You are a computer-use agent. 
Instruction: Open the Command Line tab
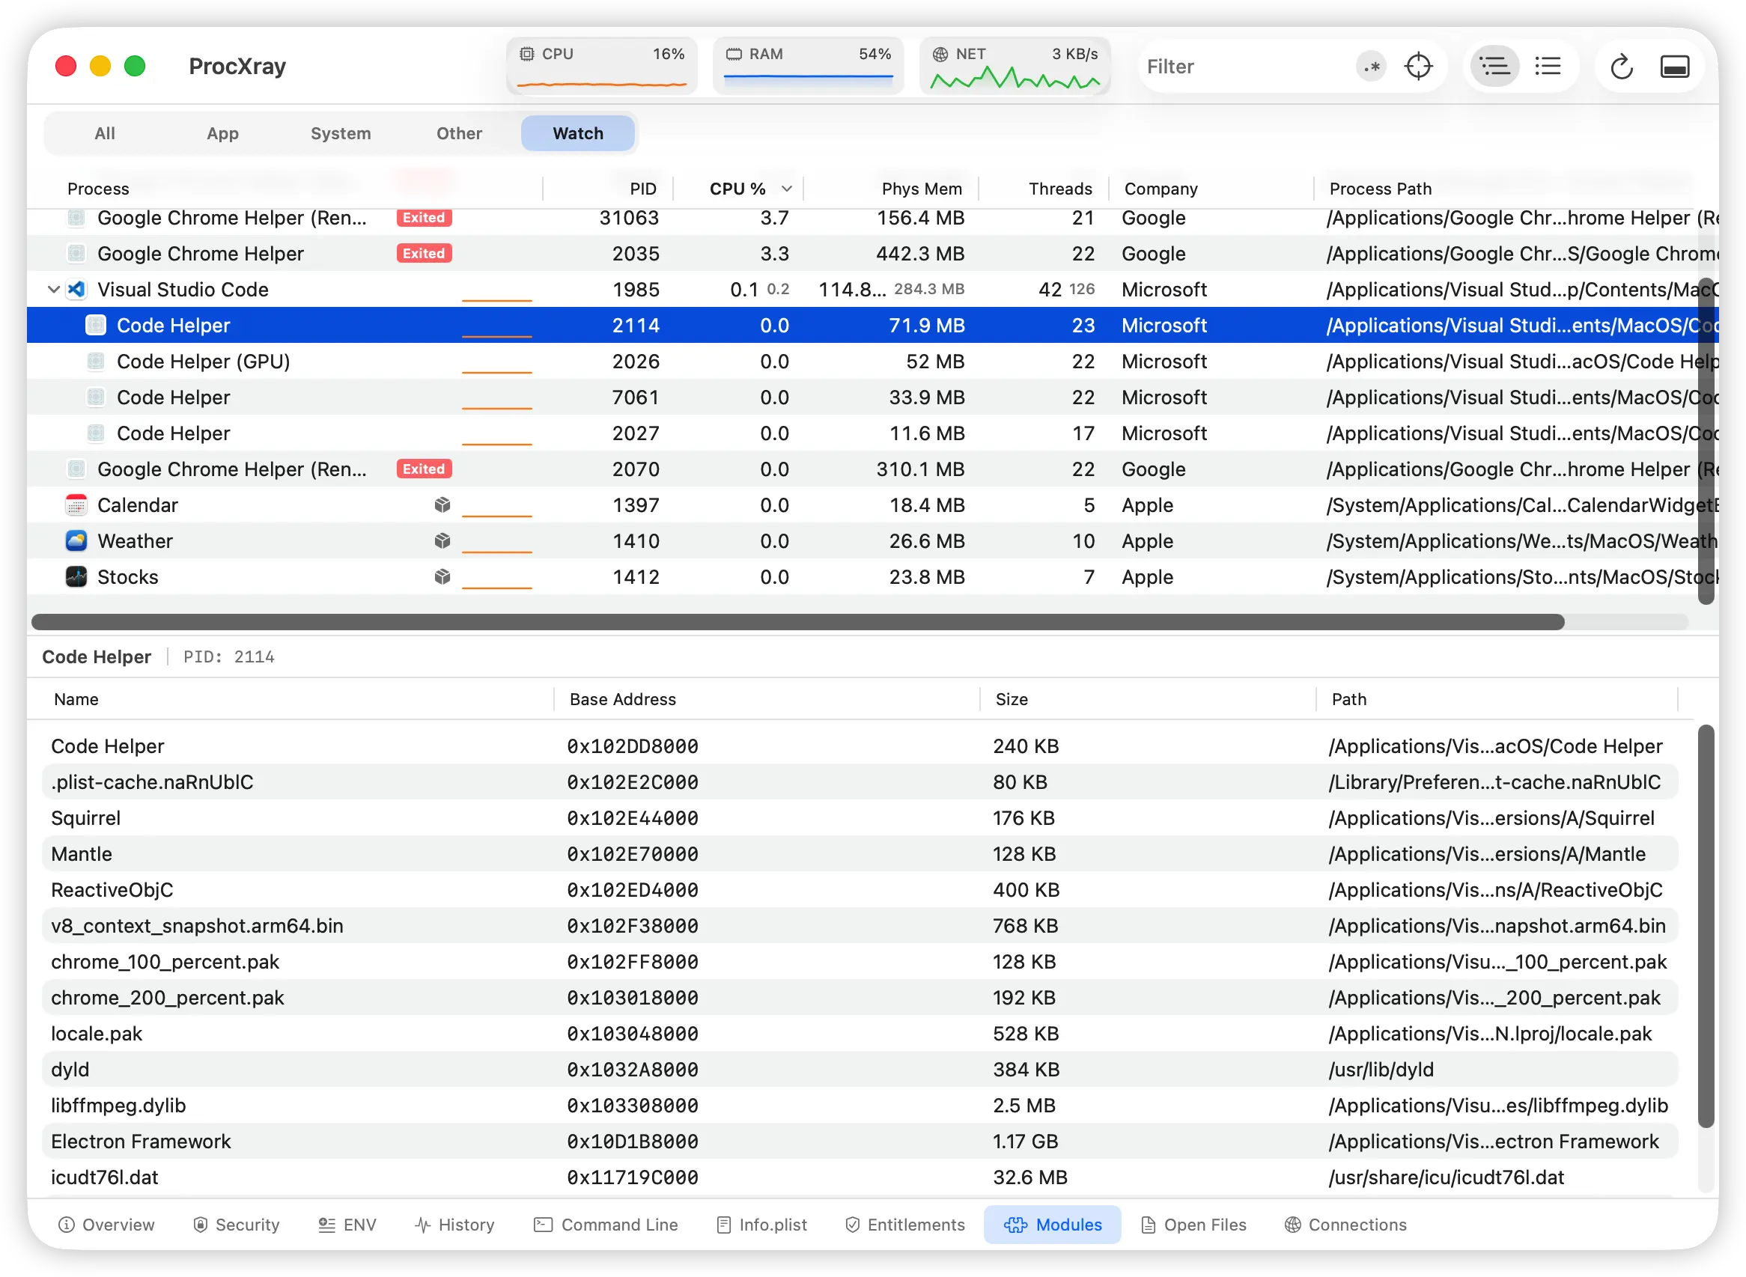coord(606,1225)
